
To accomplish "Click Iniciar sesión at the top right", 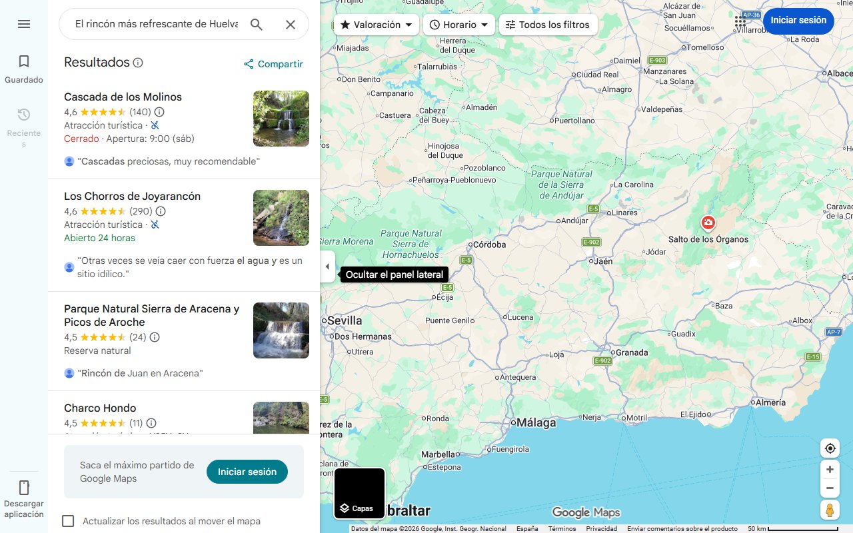I will pyautogui.click(x=798, y=21).
